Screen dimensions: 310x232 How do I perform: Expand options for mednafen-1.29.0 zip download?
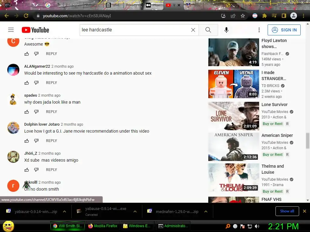(x=206, y=211)
